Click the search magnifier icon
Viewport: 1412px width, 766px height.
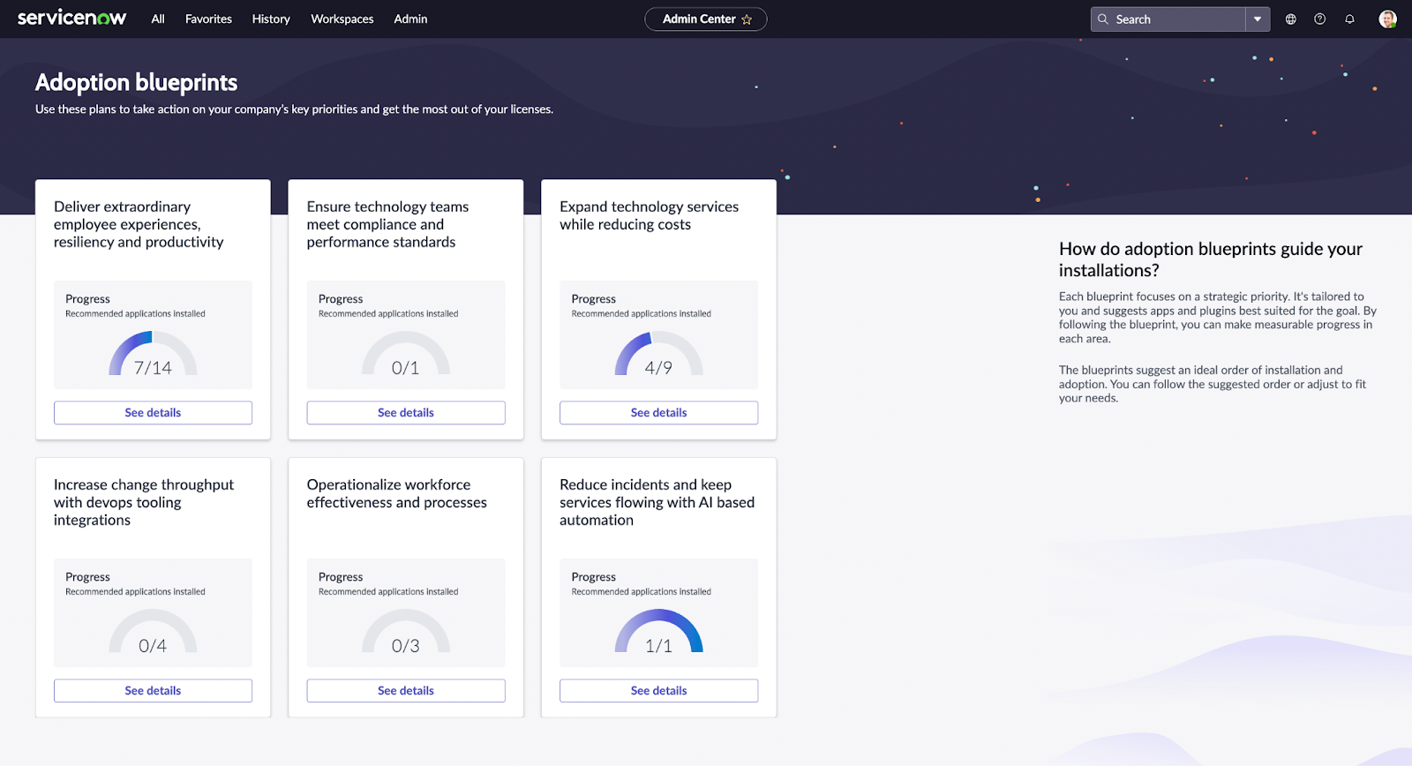[x=1103, y=19]
